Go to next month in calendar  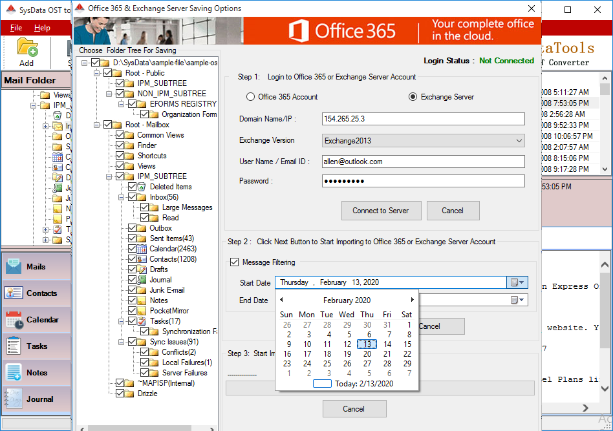[x=412, y=300]
